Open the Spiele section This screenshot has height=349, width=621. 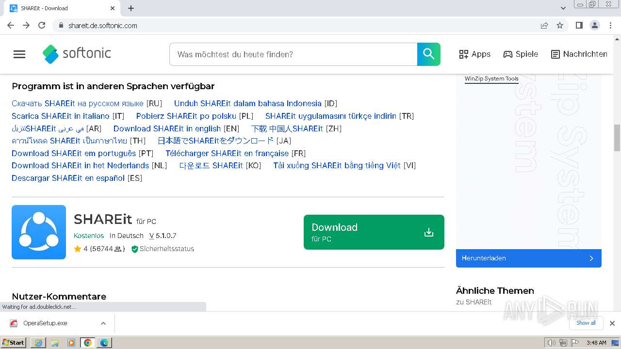[521, 54]
